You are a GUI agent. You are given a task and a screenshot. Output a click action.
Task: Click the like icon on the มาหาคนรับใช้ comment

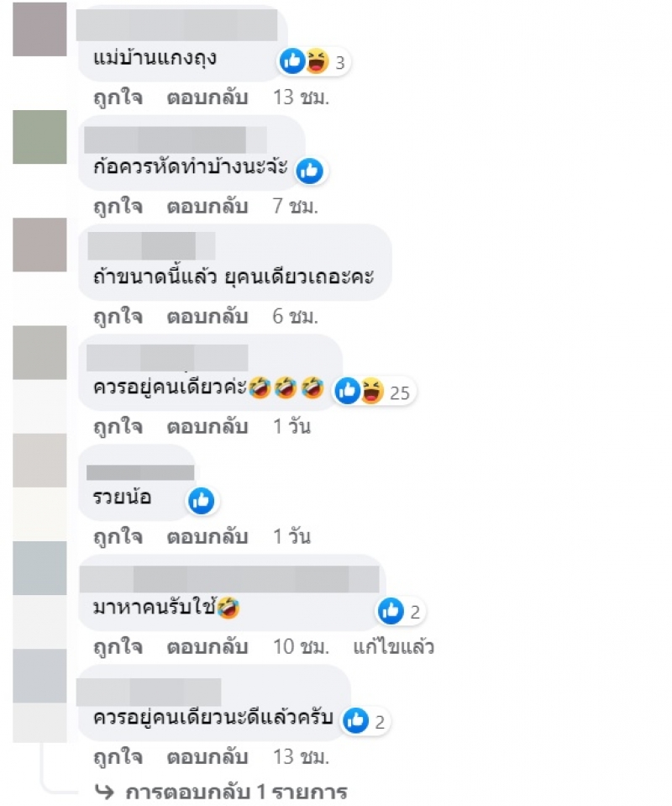[x=391, y=611]
